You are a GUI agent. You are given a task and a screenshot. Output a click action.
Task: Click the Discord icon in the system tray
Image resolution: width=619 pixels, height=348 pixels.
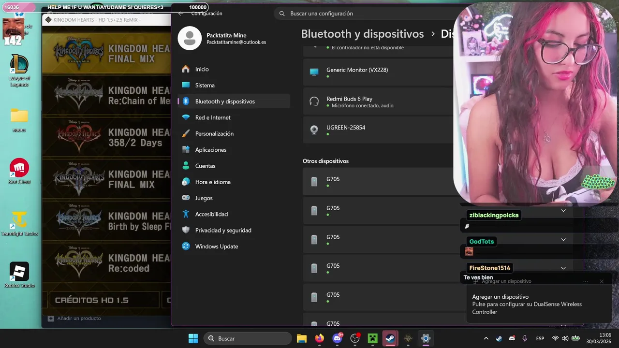tap(512, 338)
